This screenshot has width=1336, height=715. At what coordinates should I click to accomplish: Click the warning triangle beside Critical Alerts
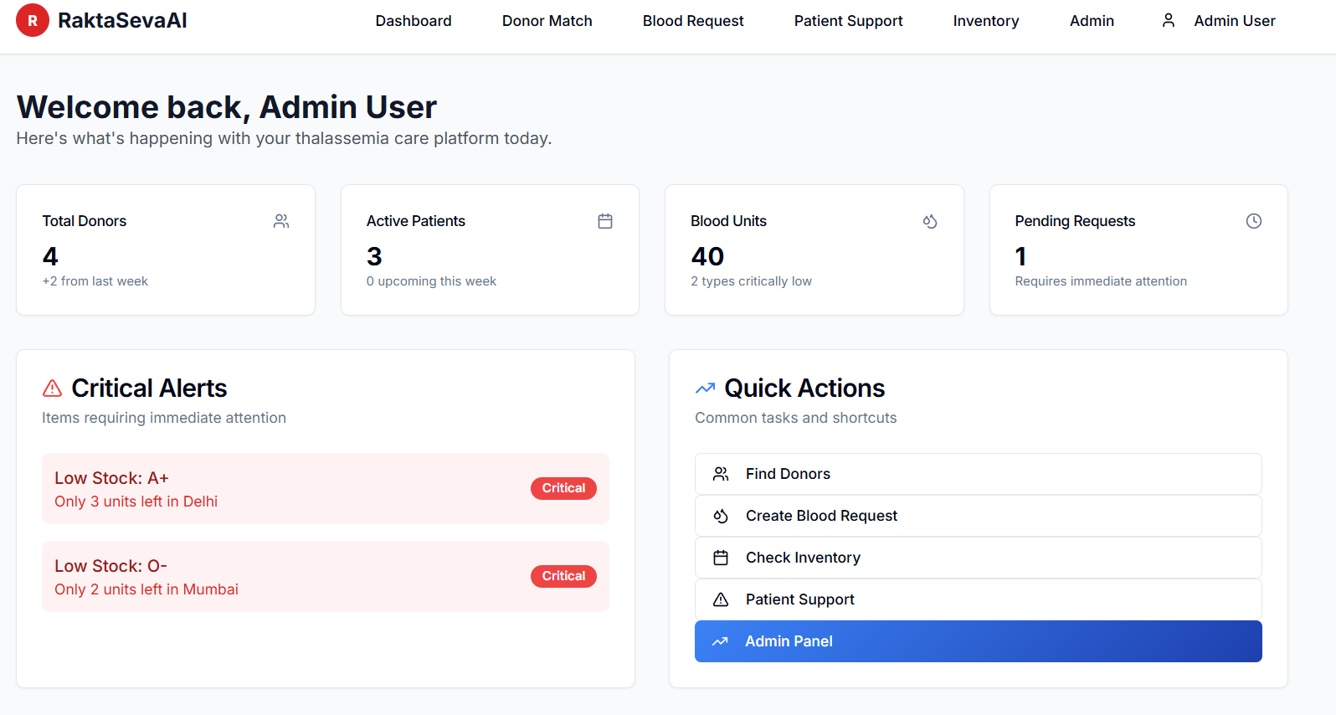pyautogui.click(x=52, y=388)
